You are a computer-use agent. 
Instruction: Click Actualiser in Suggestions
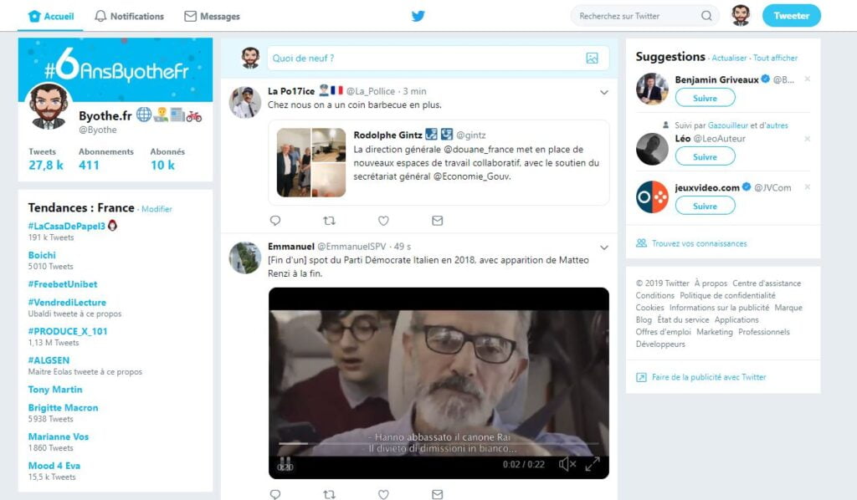pyautogui.click(x=729, y=58)
